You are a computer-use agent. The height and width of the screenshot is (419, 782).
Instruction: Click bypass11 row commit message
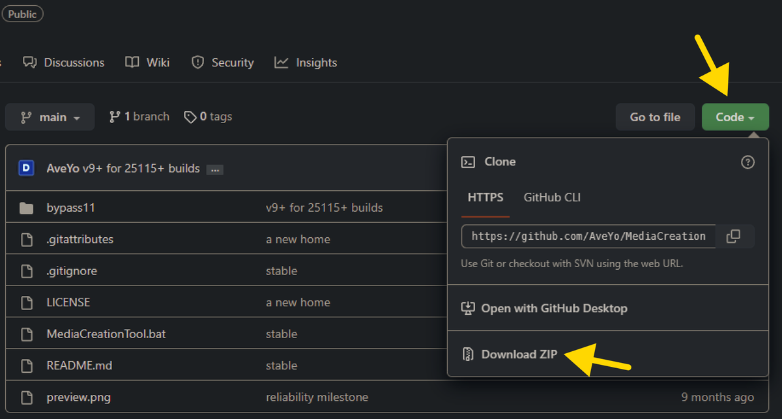(x=325, y=208)
